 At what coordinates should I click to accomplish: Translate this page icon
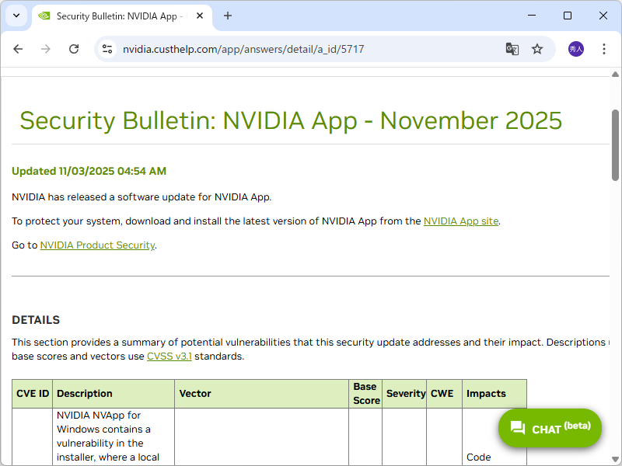pos(512,49)
